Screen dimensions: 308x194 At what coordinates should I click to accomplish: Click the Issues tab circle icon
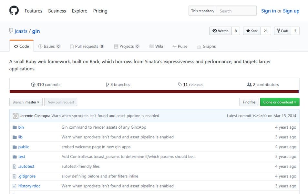[x=40, y=47]
